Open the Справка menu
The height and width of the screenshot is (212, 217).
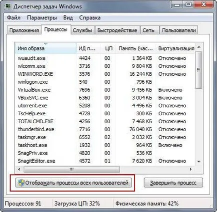[x=90, y=17]
